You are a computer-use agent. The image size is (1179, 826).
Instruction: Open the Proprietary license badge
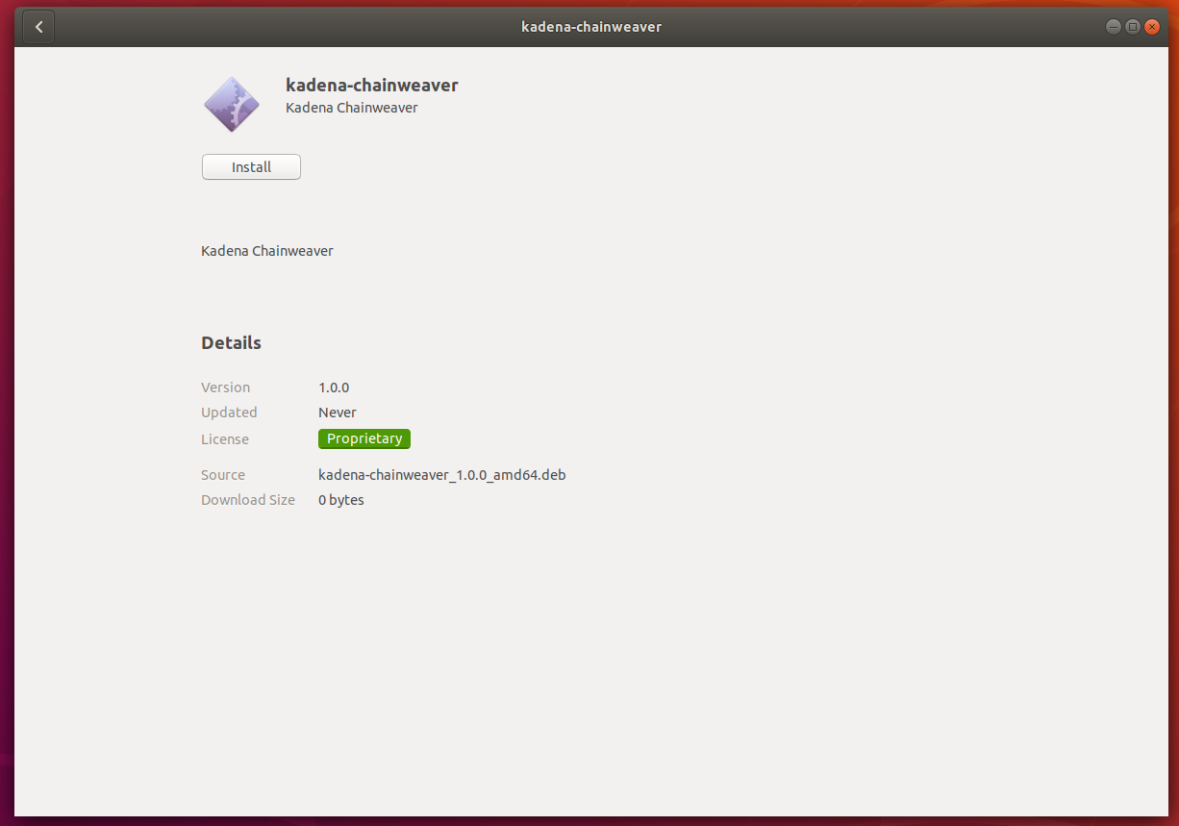click(x=364, y=438)
